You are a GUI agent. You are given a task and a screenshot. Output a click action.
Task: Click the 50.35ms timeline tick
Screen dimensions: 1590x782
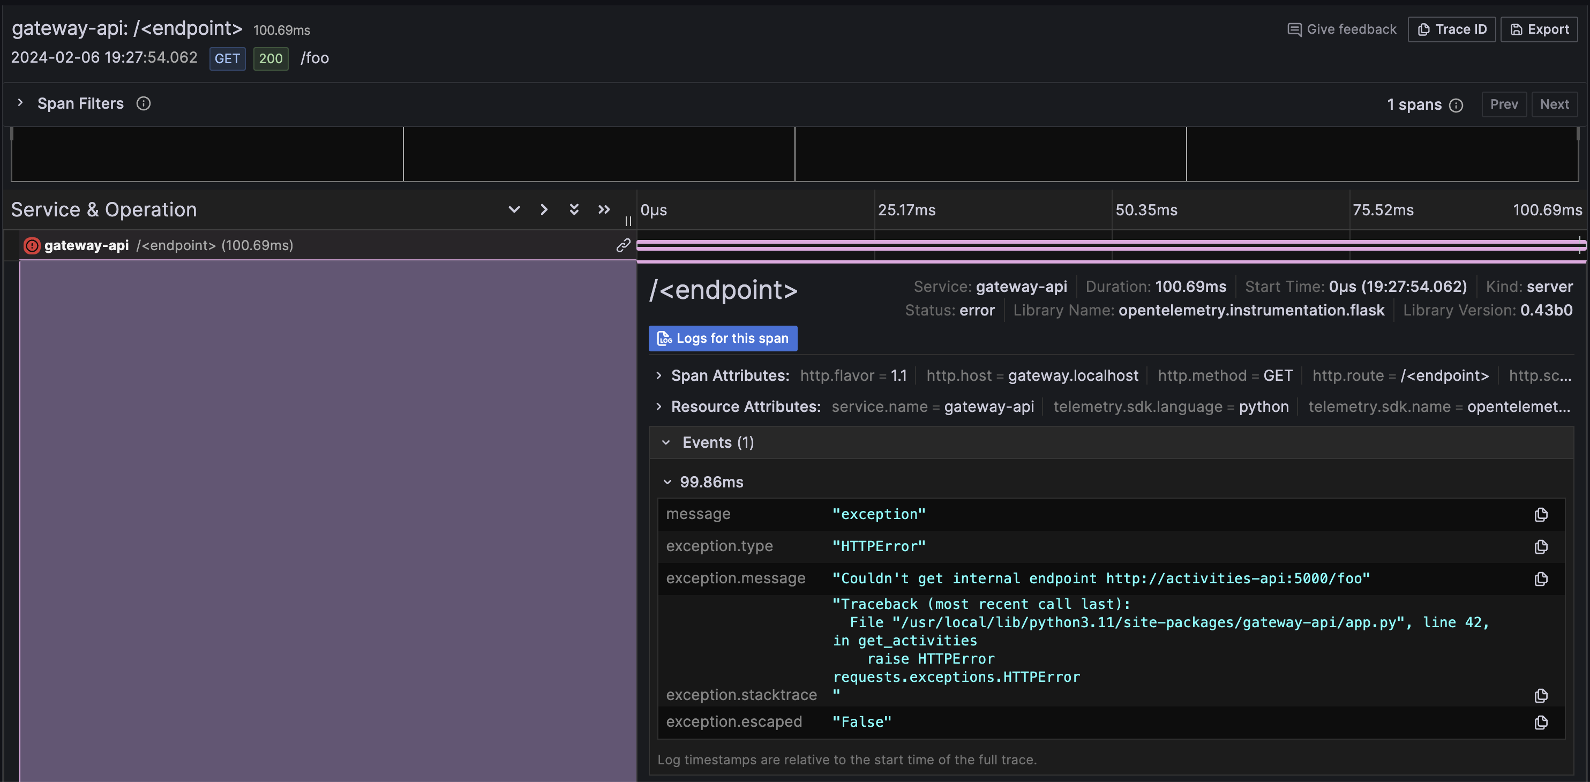point(1146,210)
